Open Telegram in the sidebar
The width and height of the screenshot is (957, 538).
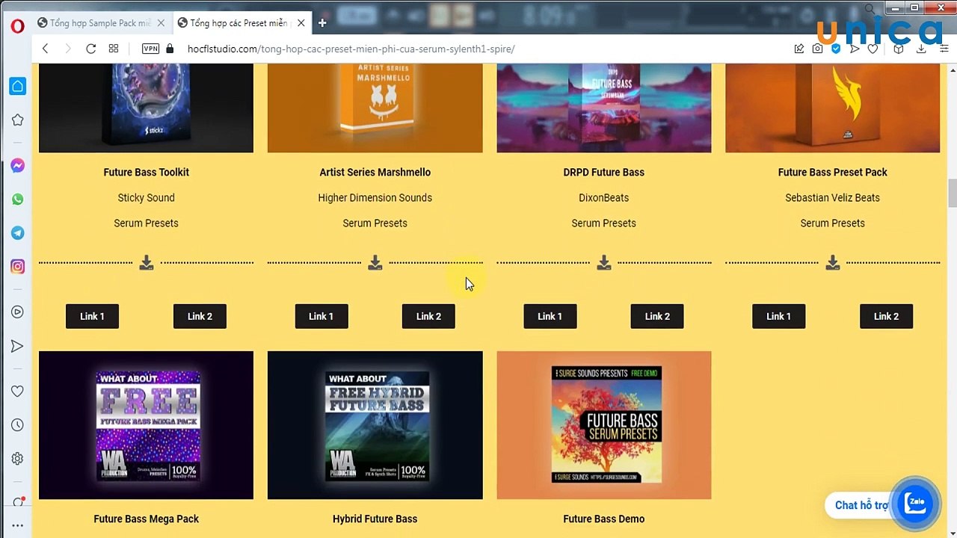(x=18, y=233)
